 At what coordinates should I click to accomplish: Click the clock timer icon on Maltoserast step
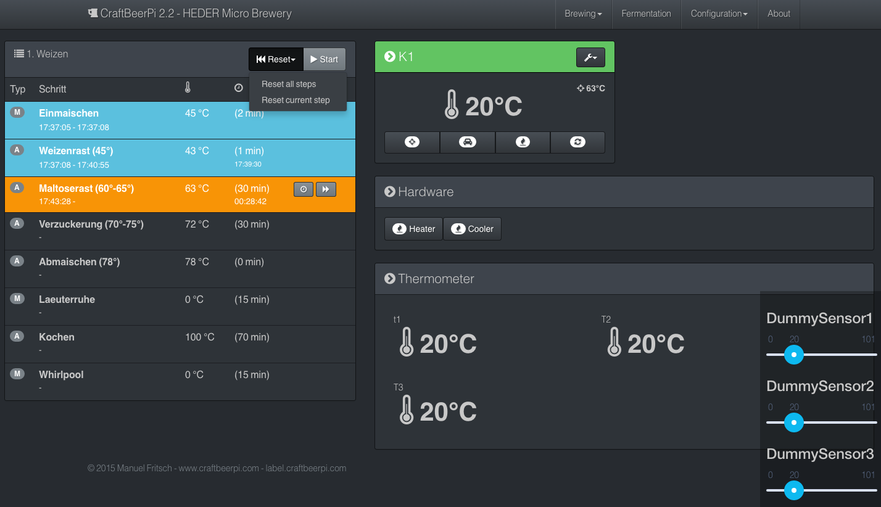point(303,189)
